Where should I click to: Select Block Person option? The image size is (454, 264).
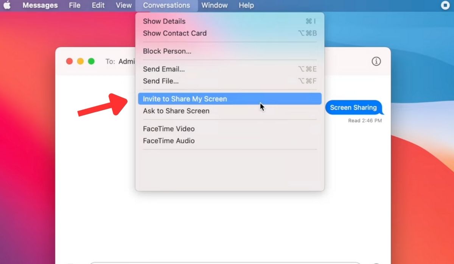coord(167,51)
